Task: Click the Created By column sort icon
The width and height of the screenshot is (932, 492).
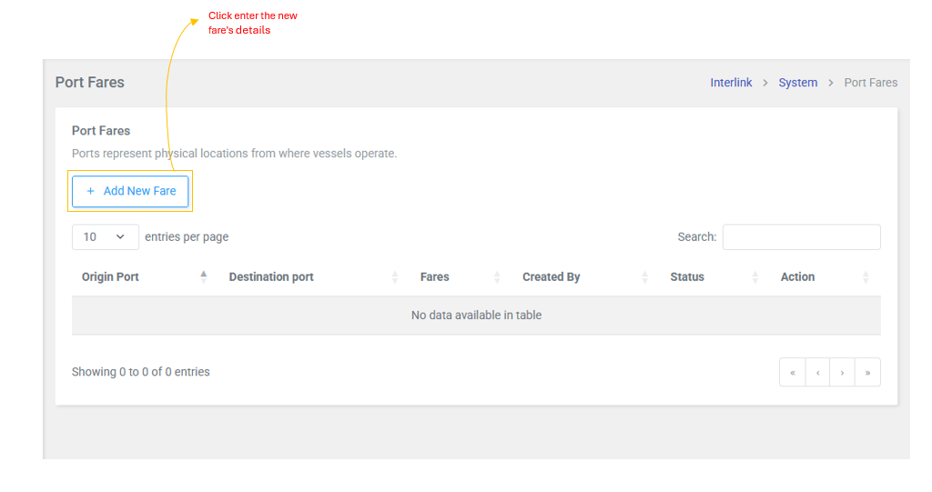Action: click(644, 277)
